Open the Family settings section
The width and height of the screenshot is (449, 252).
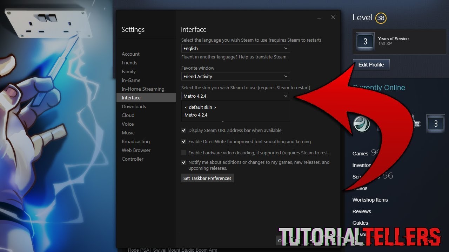click(128, 71)
